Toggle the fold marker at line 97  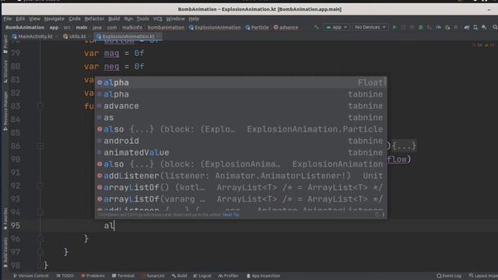(x=40, y=252)
